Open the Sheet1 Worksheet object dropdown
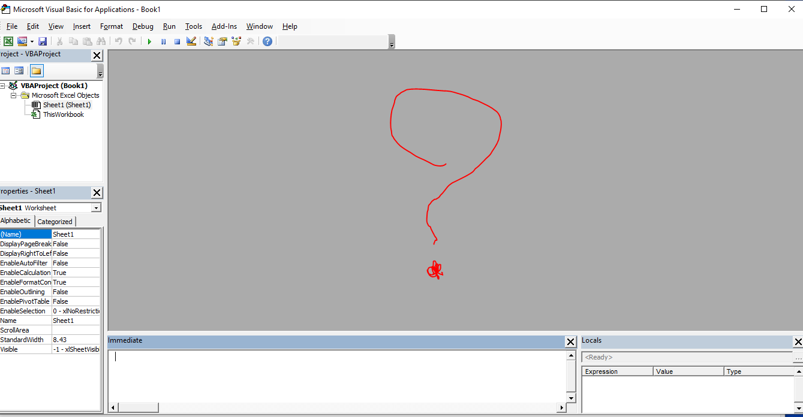803x417 pixels. coord(97,208)
